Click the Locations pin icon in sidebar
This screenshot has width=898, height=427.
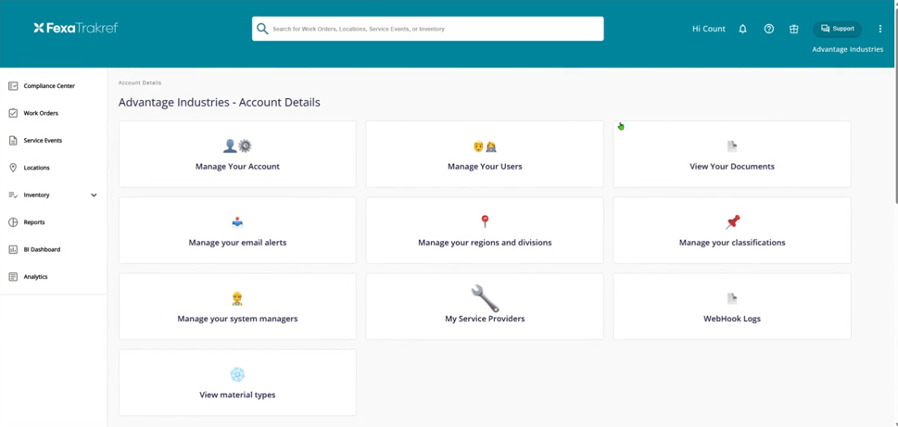click(13, 168)
